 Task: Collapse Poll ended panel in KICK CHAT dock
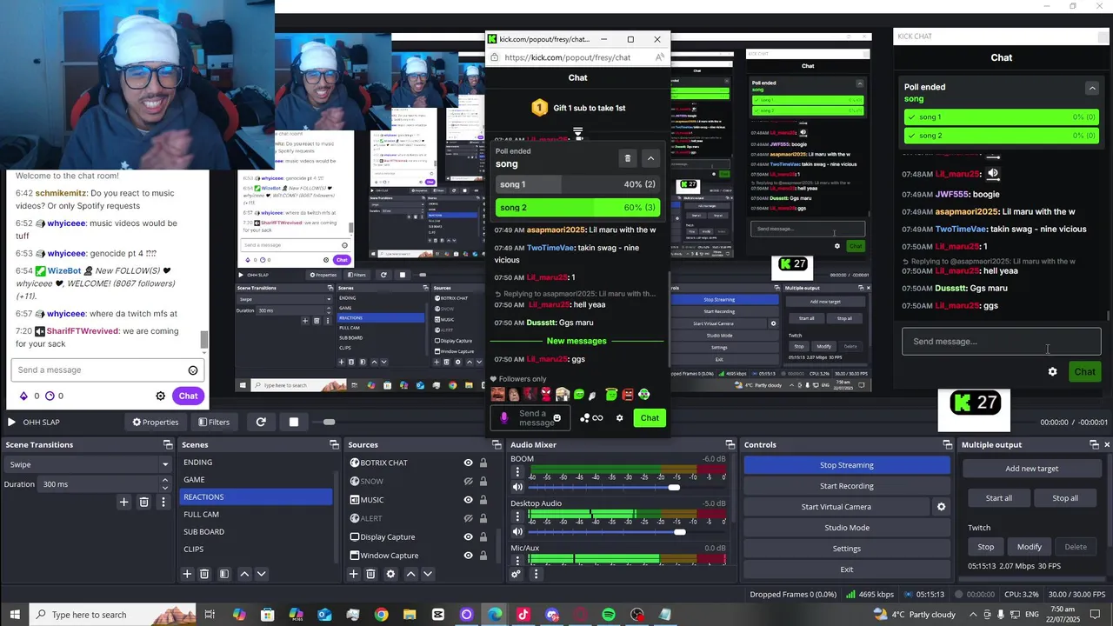(1092, 88)
